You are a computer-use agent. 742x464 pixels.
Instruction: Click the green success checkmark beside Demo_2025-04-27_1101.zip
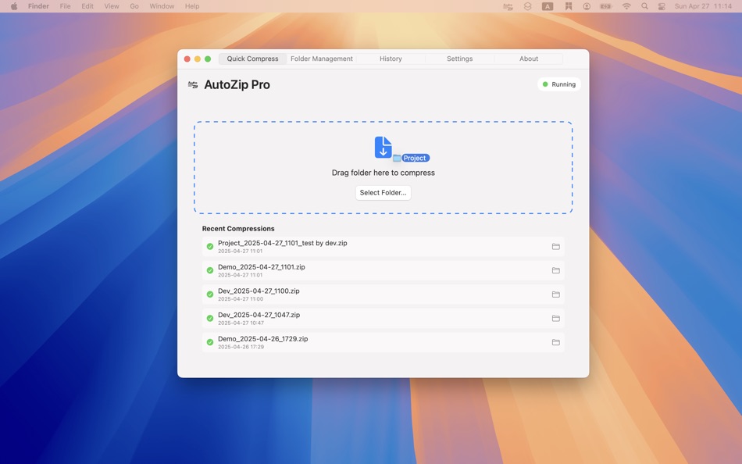coord(209,269)
